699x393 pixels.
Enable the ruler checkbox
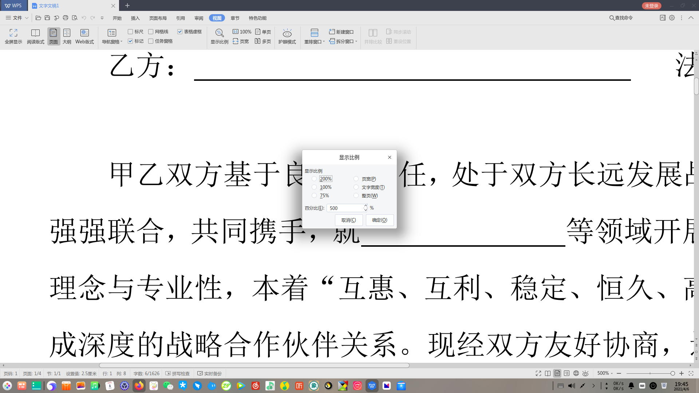click(x=130, y=32)
